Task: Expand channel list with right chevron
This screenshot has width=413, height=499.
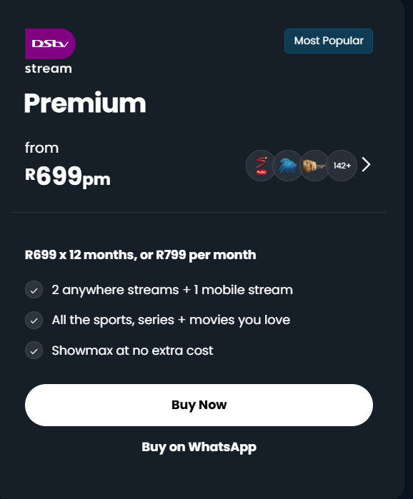Action: [x=366, y=164]
